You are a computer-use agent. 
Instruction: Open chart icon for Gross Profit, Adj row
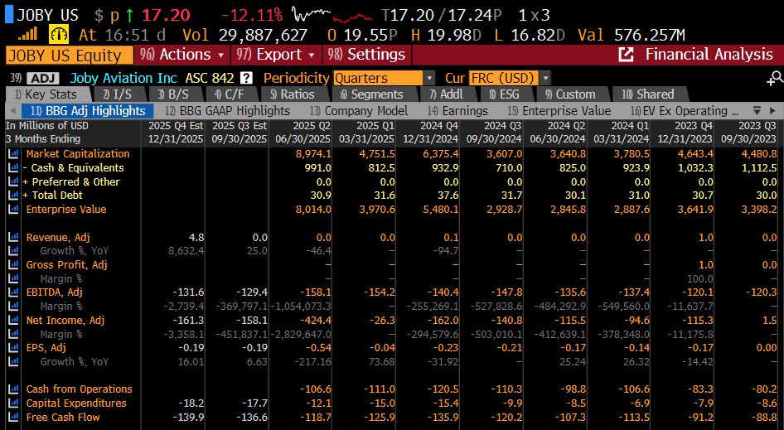pyautogui.click(x=13, y=265)
